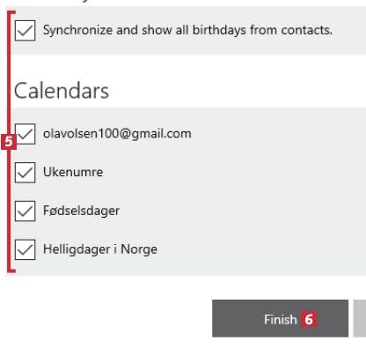The image size is (366, 349).
Task: Click the red step 6 badge
Action: tap(309, 319)
